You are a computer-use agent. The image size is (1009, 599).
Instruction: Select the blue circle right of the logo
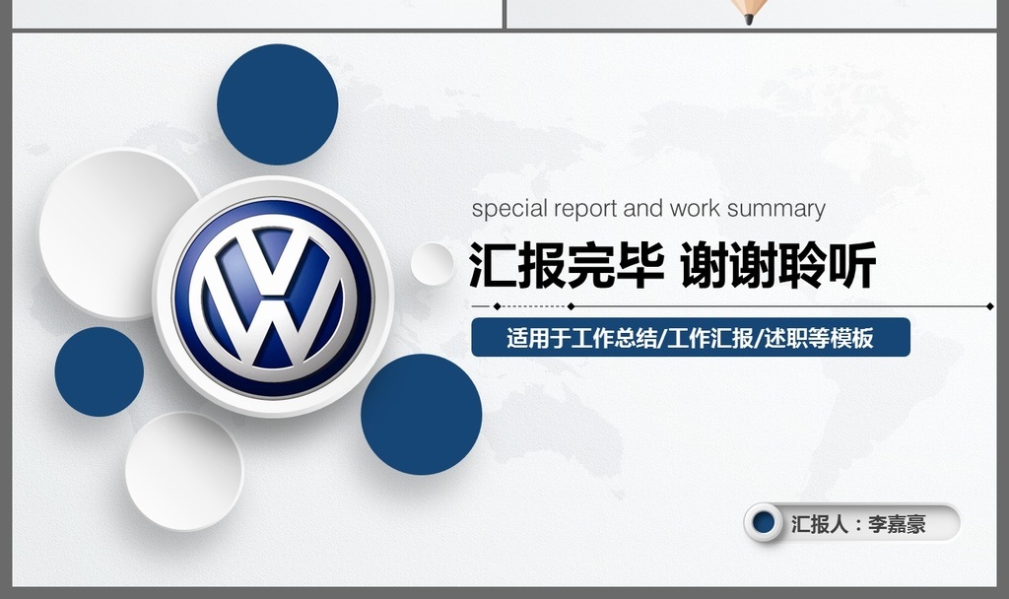click(421, 414)
